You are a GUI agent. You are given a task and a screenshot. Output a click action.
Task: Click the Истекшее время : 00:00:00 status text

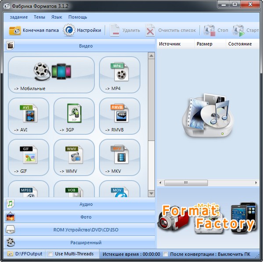131,254
